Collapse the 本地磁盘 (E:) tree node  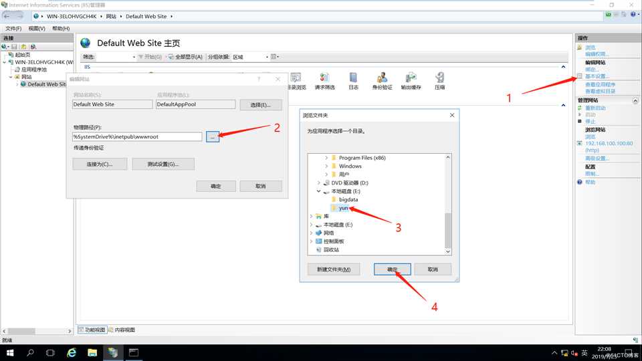click(318, 191)
